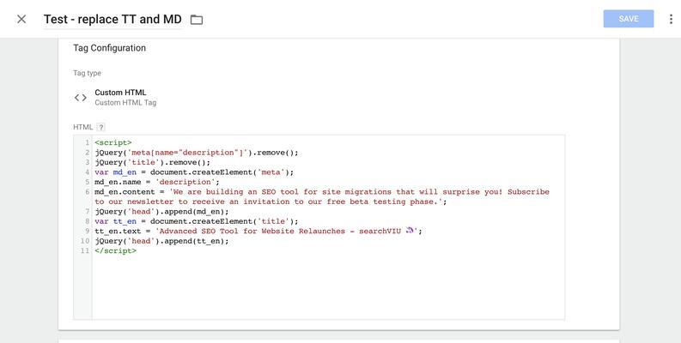Click empty area below the code's last line
Viewport: 681px width, 343px height.
(x=328, y=286)
